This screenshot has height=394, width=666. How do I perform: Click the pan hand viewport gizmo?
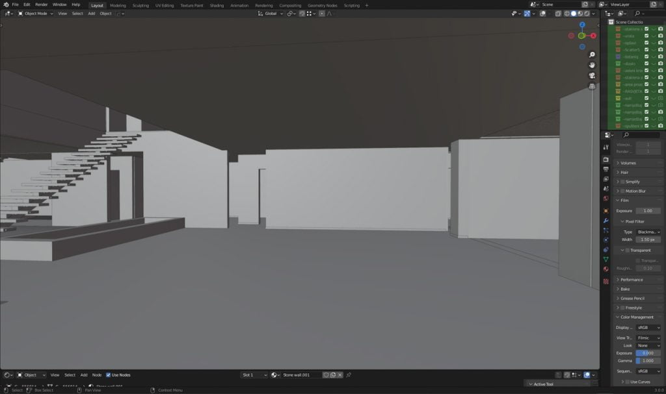coord(592,65)
